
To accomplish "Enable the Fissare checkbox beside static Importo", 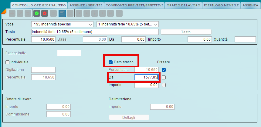I will pyautogui.click(x=164, y=85).
